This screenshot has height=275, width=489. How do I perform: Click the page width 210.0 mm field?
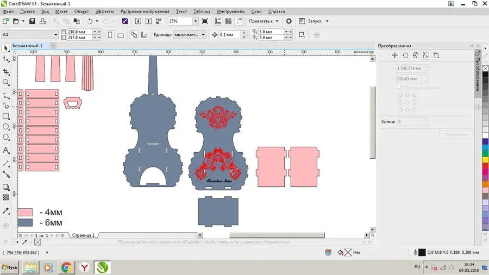[79, 32]
